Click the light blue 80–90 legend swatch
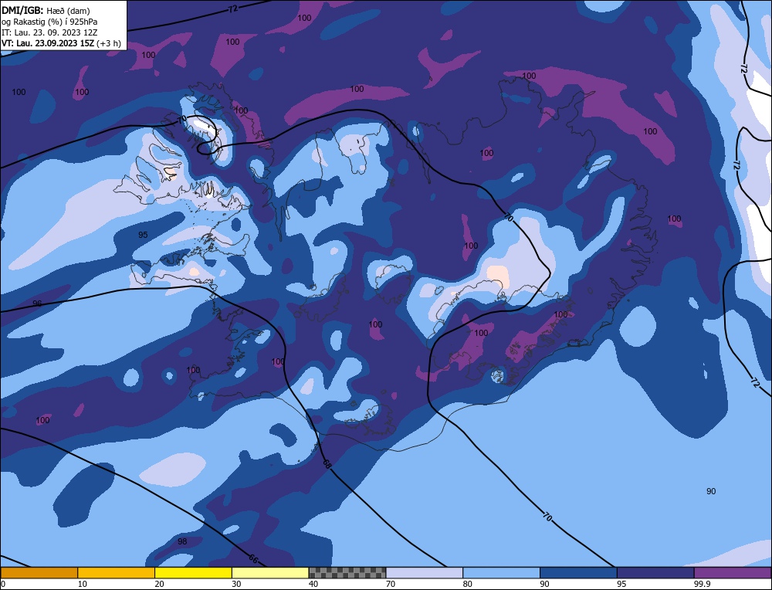 pyautogui.click(x=501, y=573)
